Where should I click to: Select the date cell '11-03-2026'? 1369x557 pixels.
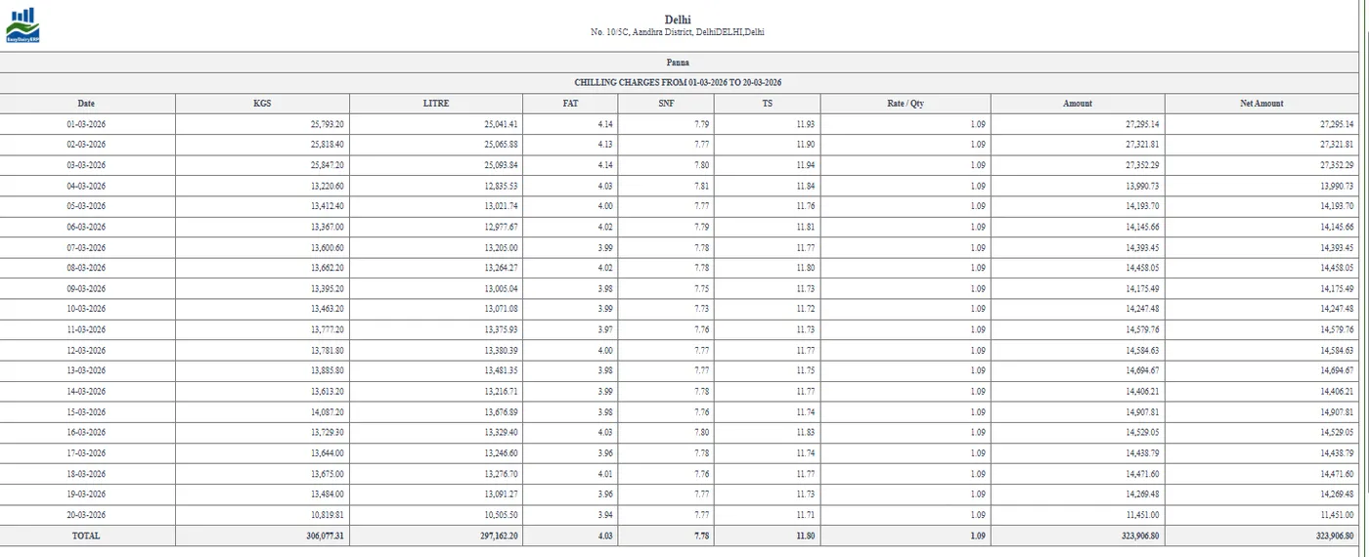[87, 329]
